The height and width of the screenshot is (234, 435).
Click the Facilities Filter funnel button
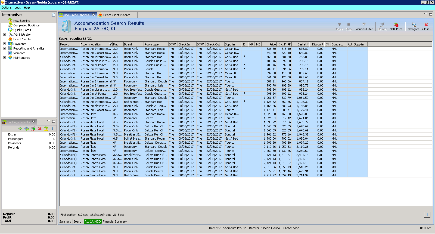pos(363,26)
